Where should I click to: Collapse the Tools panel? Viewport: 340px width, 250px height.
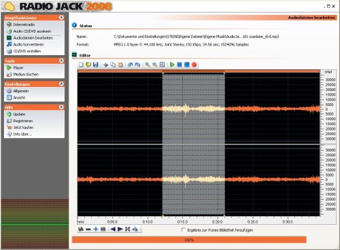(x=61, y=60)
